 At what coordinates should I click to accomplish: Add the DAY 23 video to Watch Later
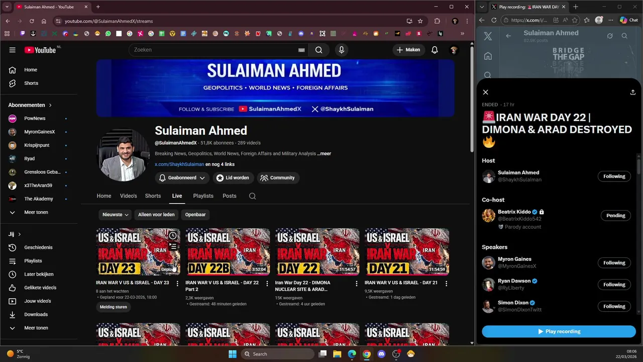[173, 236]
